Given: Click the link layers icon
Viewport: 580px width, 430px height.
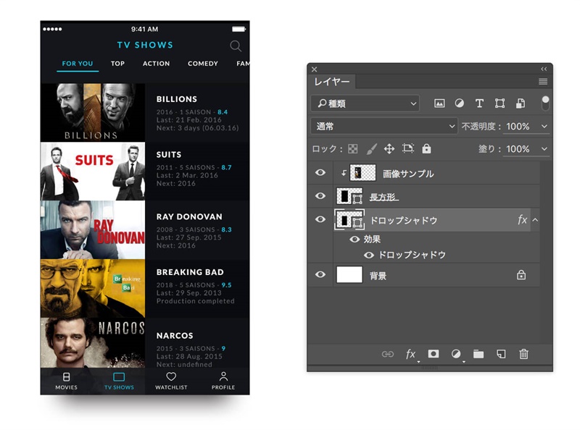Looking at the screenshot, I should 388,354.
